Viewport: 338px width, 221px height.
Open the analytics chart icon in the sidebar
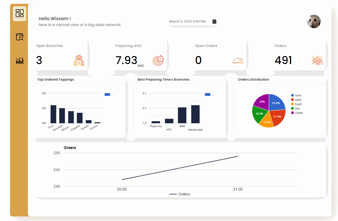19,60
